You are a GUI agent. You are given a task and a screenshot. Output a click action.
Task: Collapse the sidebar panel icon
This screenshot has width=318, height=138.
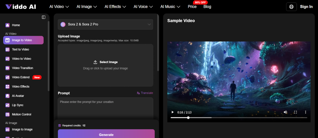coord(43,17)
